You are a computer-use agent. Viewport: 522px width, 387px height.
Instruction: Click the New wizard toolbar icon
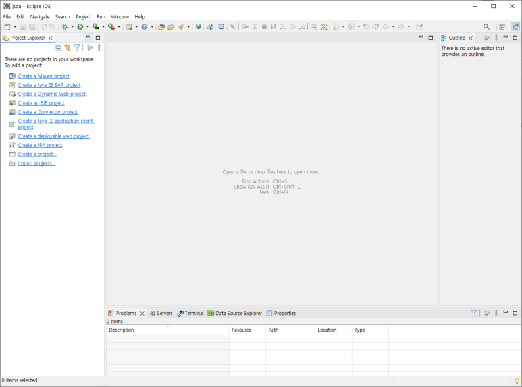point(7,26)
